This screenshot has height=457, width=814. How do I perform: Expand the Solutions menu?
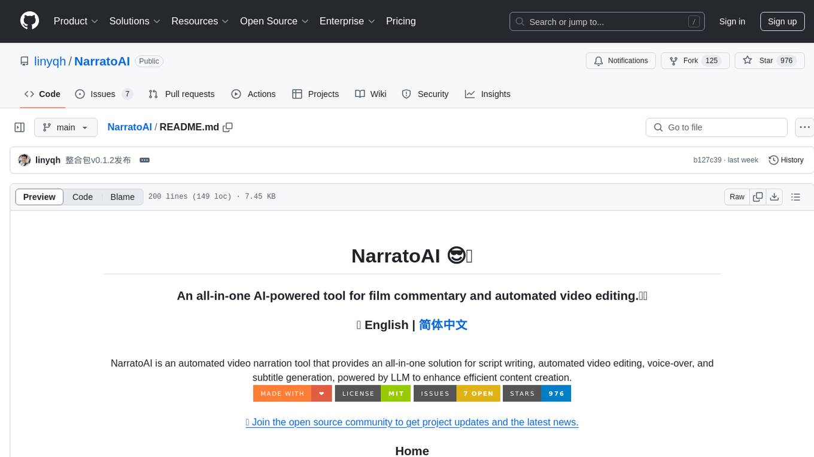click(135, 21)
